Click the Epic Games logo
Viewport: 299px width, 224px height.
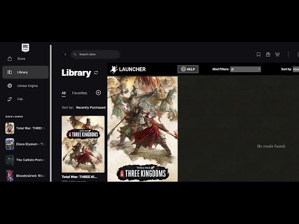pyautogui.click(x=26, y=48)
